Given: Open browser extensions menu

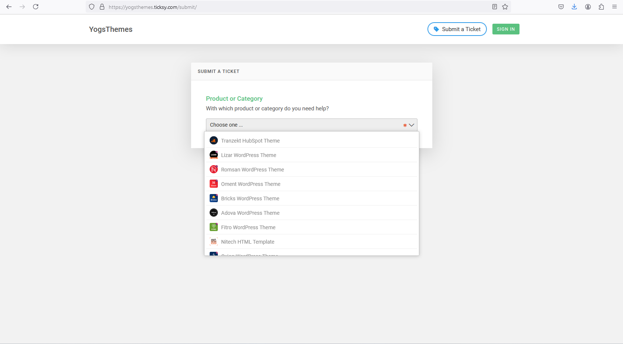Looking at the screenshot, I should (601, 7).
